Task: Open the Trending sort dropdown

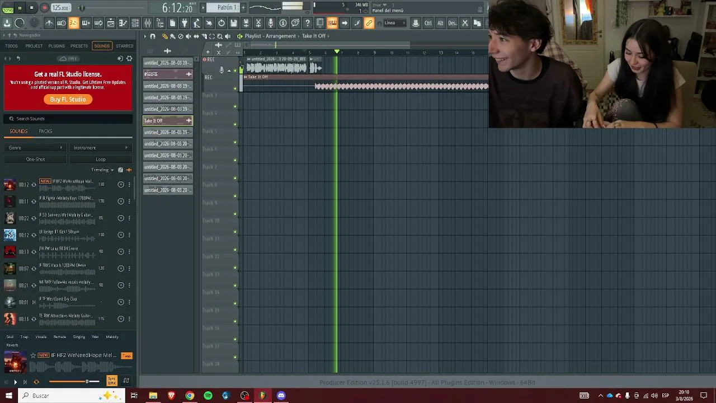Action: tap(102, 170)
